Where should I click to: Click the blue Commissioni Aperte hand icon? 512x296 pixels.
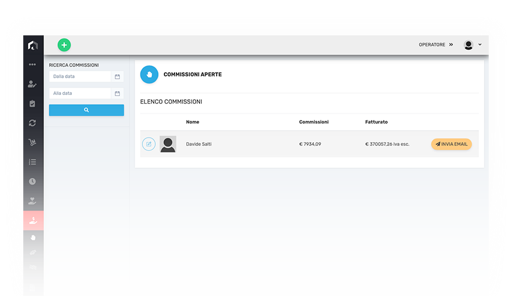click(149, 75)
